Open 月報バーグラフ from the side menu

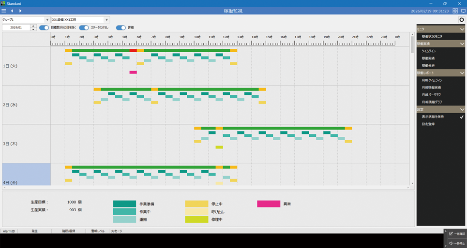[x=431, y=95]
